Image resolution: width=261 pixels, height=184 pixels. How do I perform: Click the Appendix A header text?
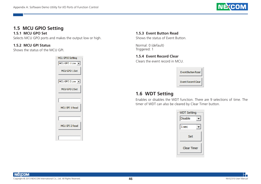pos(56,7)
